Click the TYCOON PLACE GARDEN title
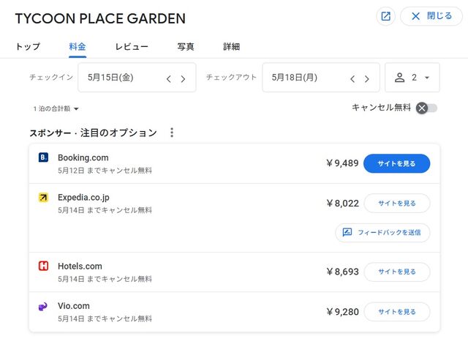This screenshot has height=339, width=468. (x=100, y=18)
